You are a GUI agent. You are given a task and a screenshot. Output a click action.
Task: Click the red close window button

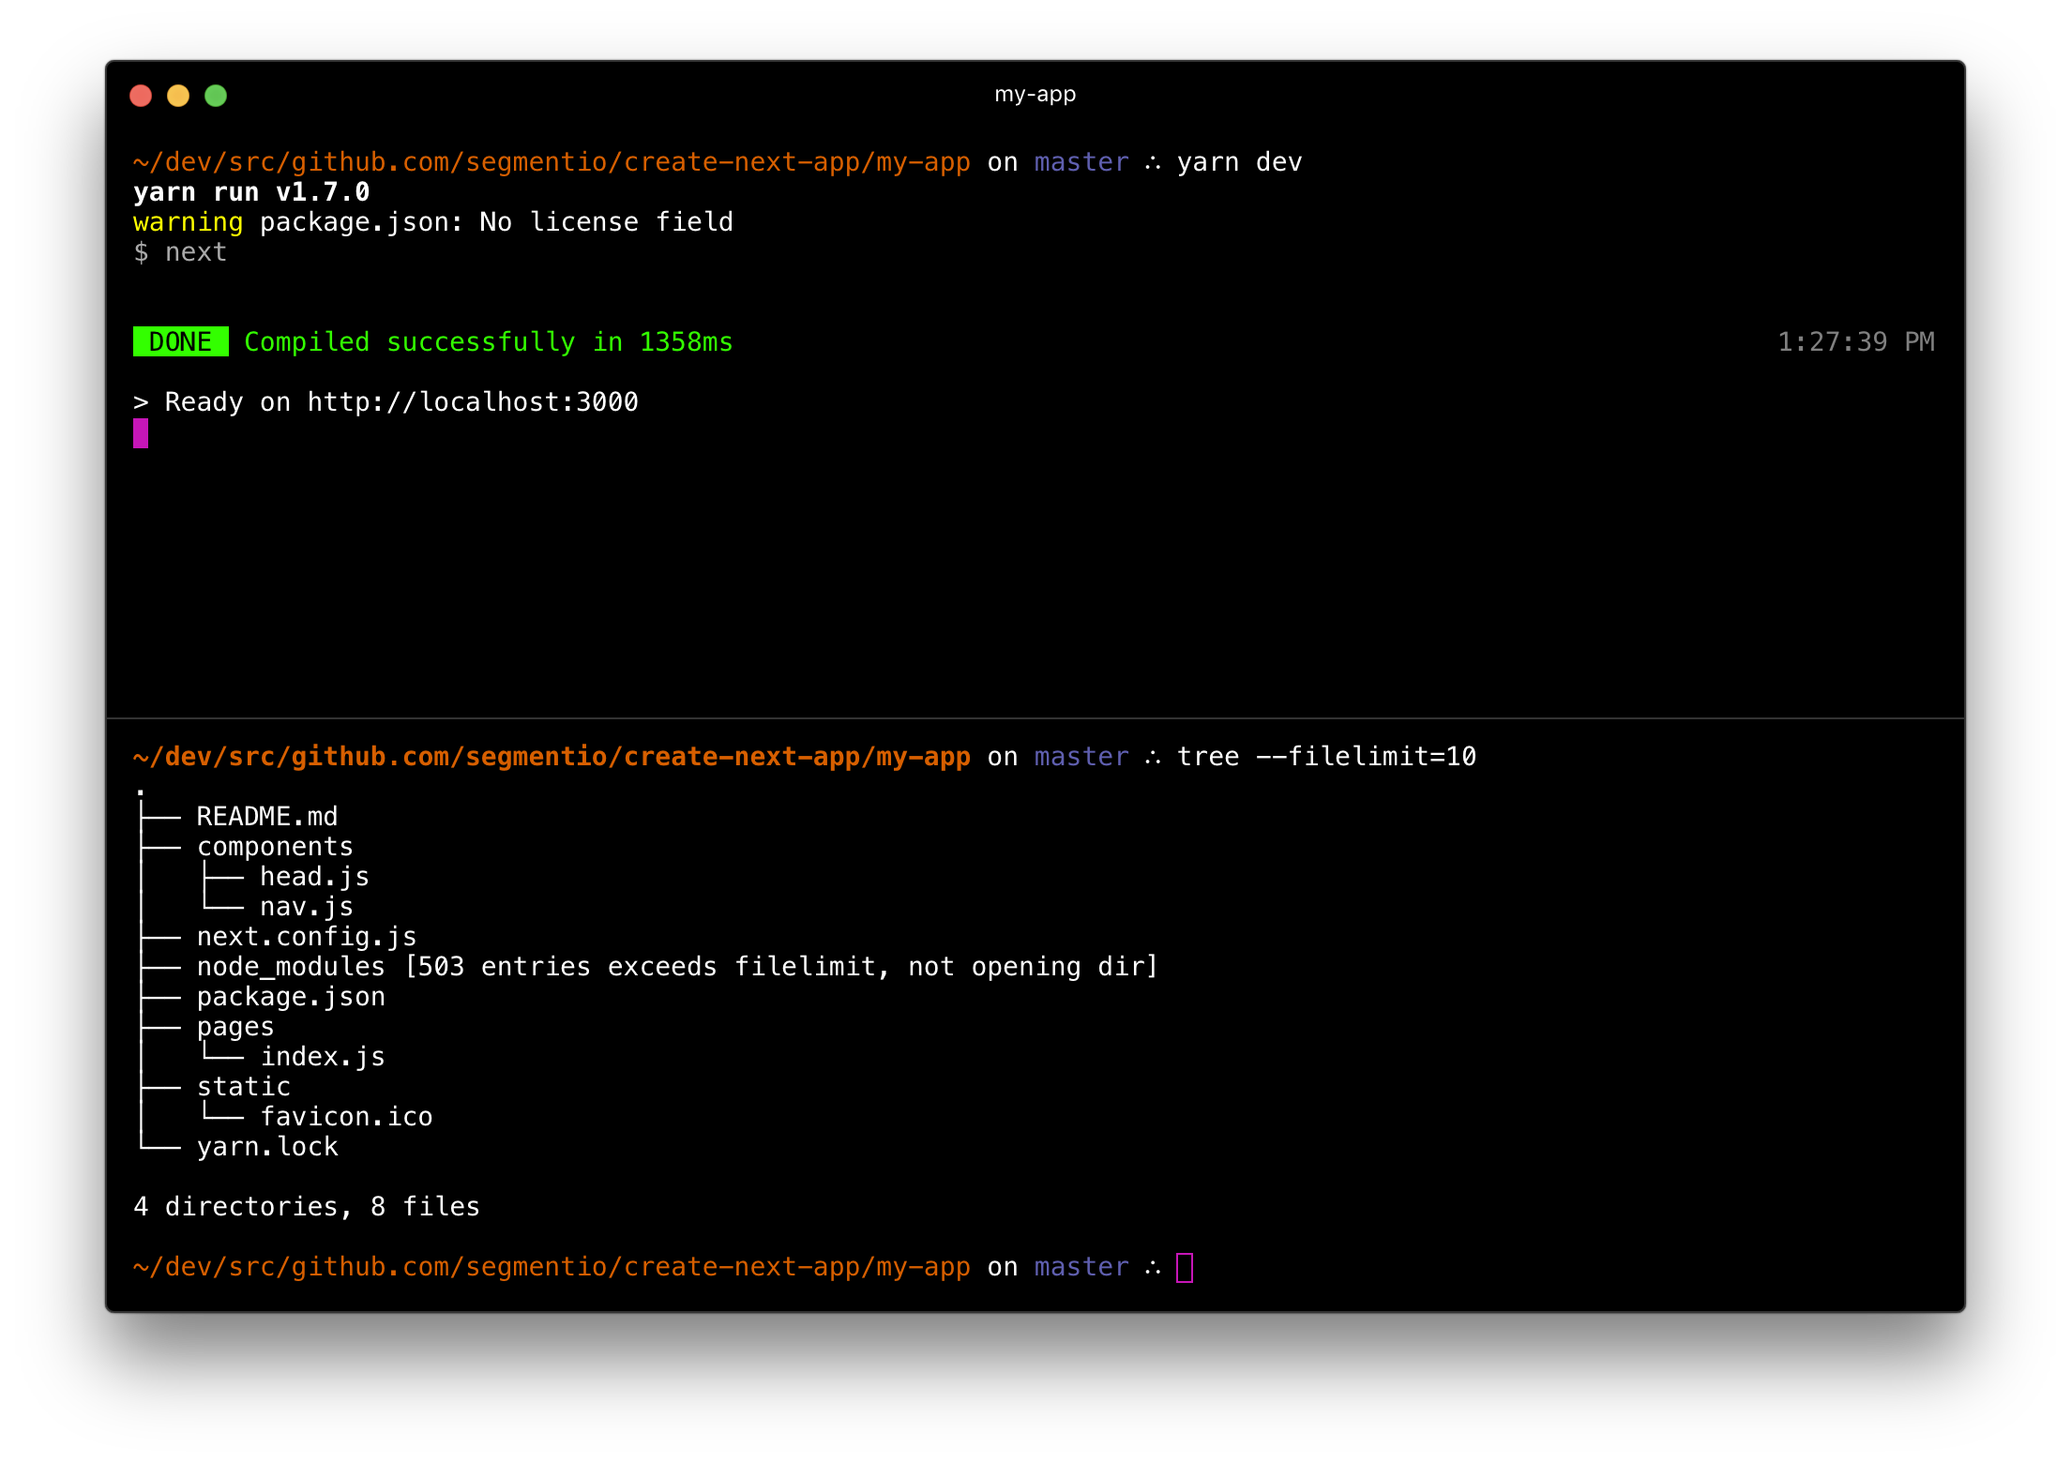141,96
